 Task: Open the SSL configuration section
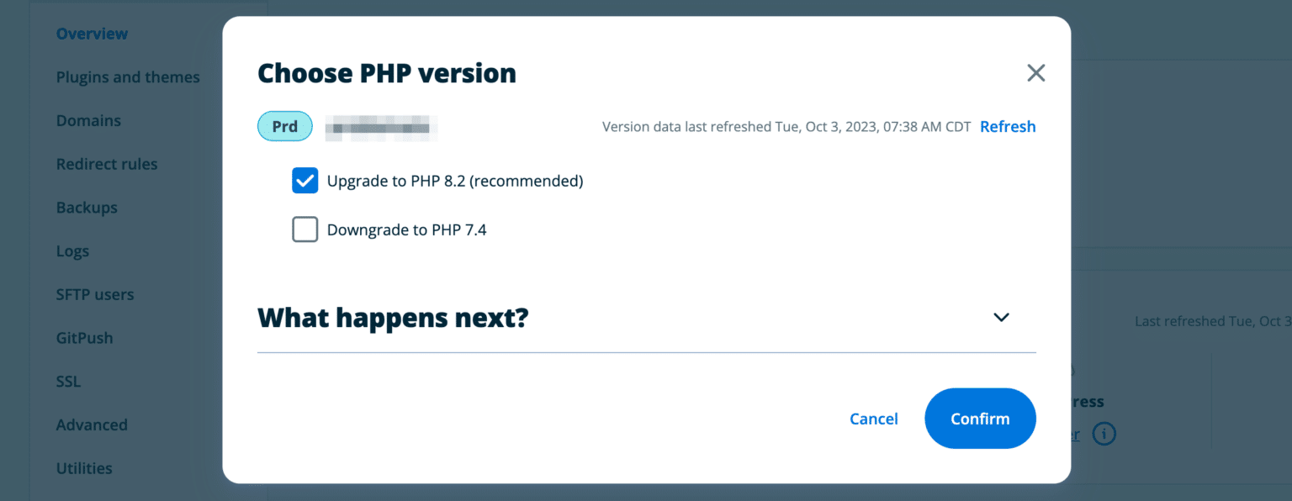click(68, 381)
